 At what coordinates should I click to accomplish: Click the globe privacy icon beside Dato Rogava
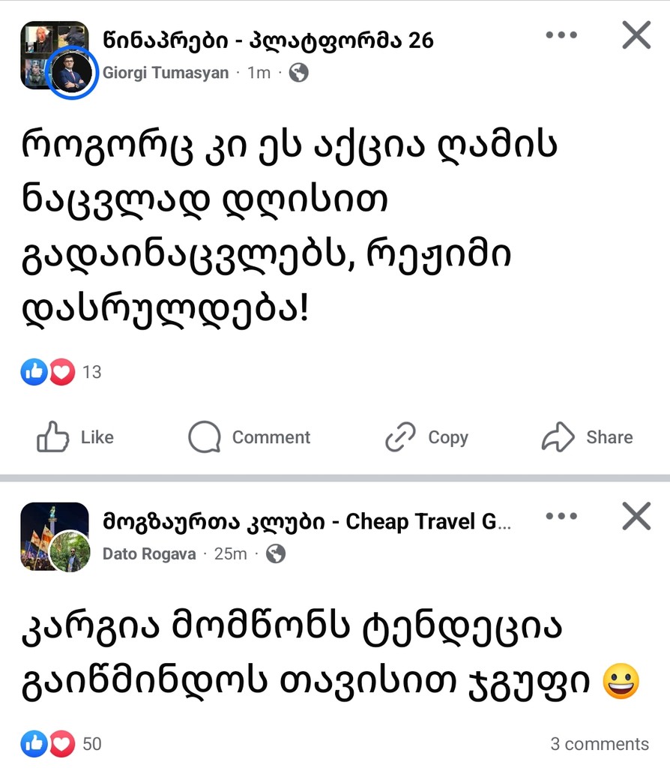[x=276, y=553]
